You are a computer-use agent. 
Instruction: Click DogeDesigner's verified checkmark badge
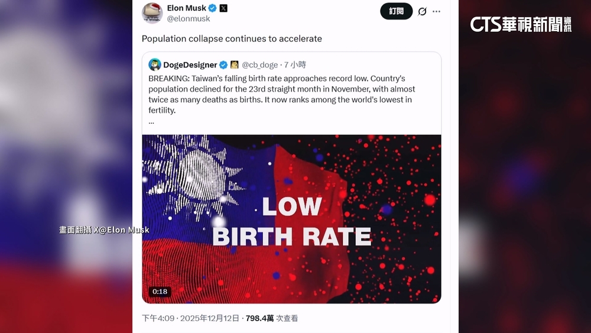click(223, 64)
